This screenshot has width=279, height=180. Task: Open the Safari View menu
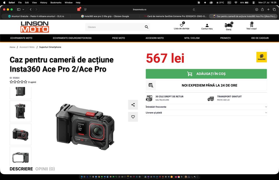tap(34, 3)
